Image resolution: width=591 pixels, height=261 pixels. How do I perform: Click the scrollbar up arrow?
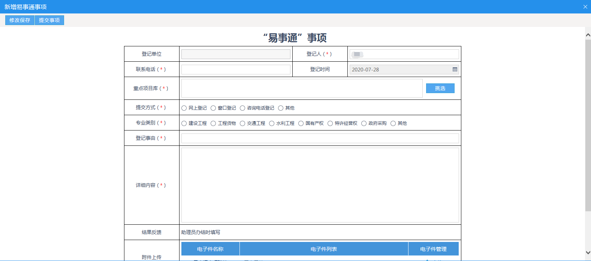pos(588,35)
